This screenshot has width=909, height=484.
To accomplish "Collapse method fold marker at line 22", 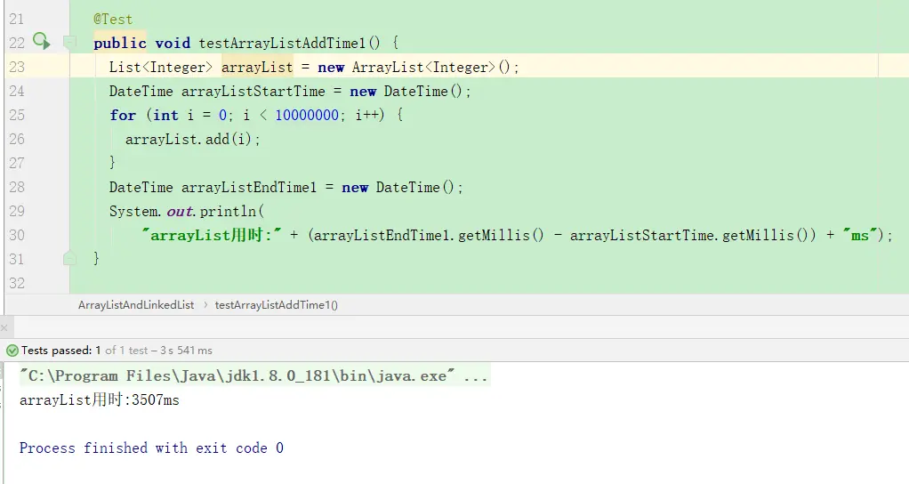I will point(69,43).
